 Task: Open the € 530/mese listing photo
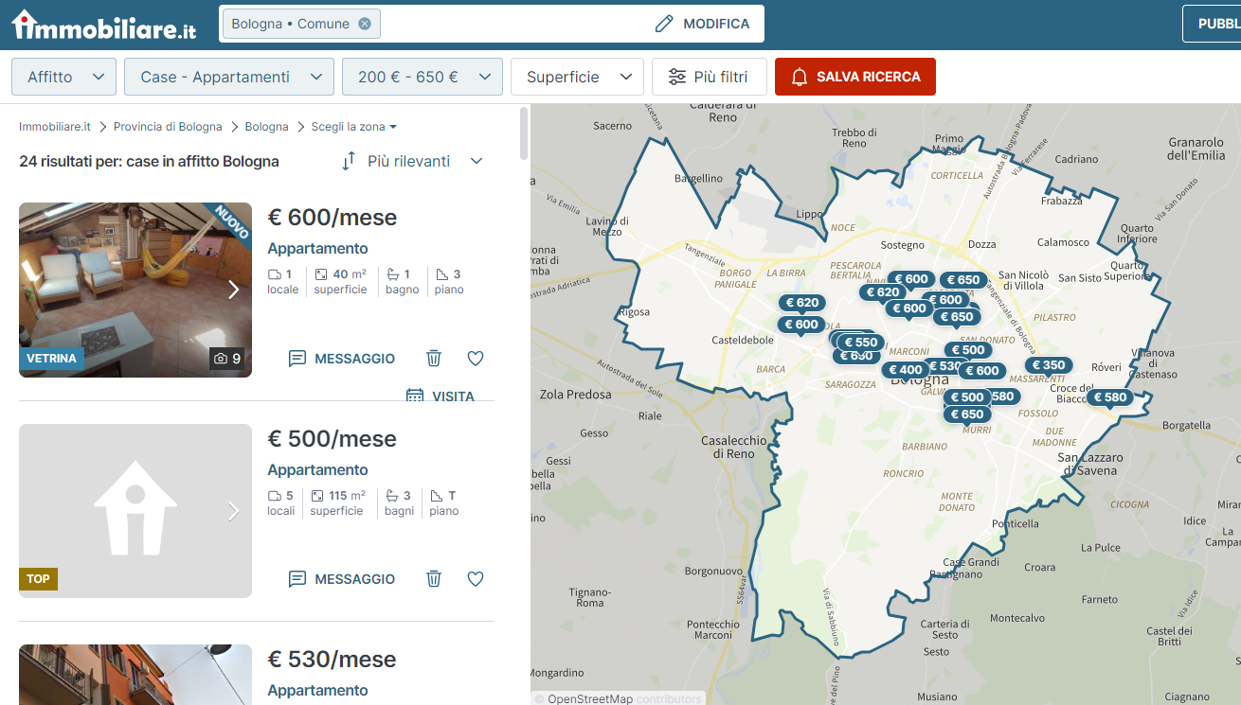135,675
